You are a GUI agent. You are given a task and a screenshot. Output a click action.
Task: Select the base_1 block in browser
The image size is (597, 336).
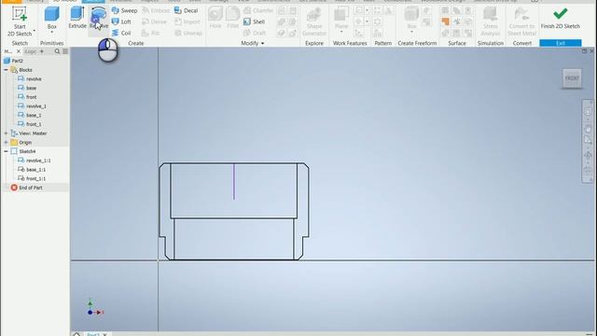pos(30,115)
